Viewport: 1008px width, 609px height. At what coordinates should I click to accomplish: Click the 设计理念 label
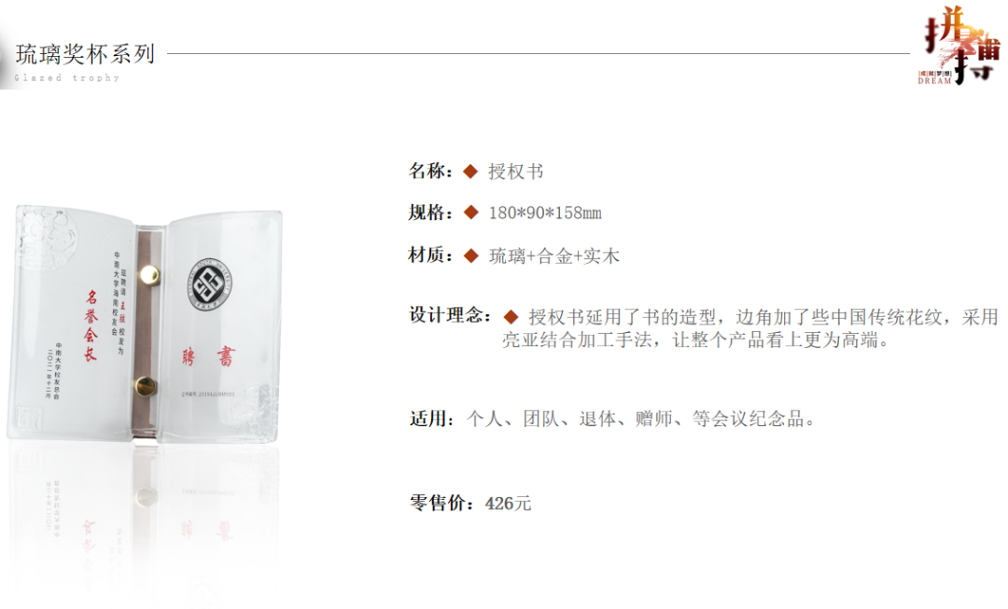(x=451, y=315)
